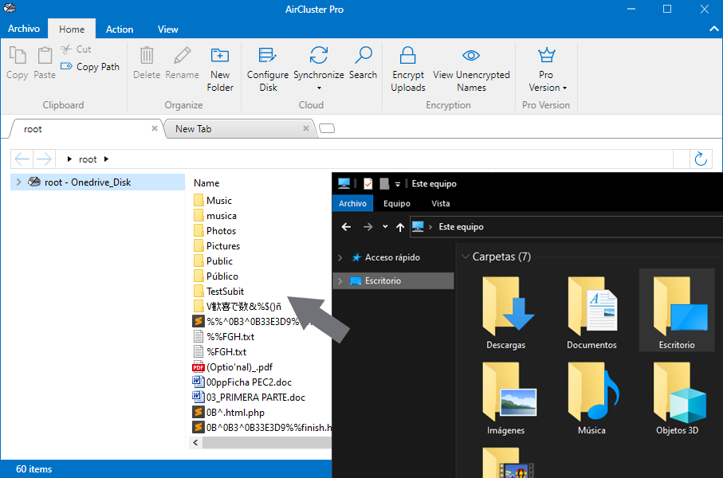Switch to the Action ribbon tab
This screenshot has width=723, height=478.
120,29
